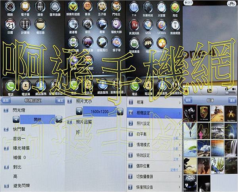This screenshot has width=238, height=192.
Task: Open the 備忘錄 notes app
Action: point(40,24)
